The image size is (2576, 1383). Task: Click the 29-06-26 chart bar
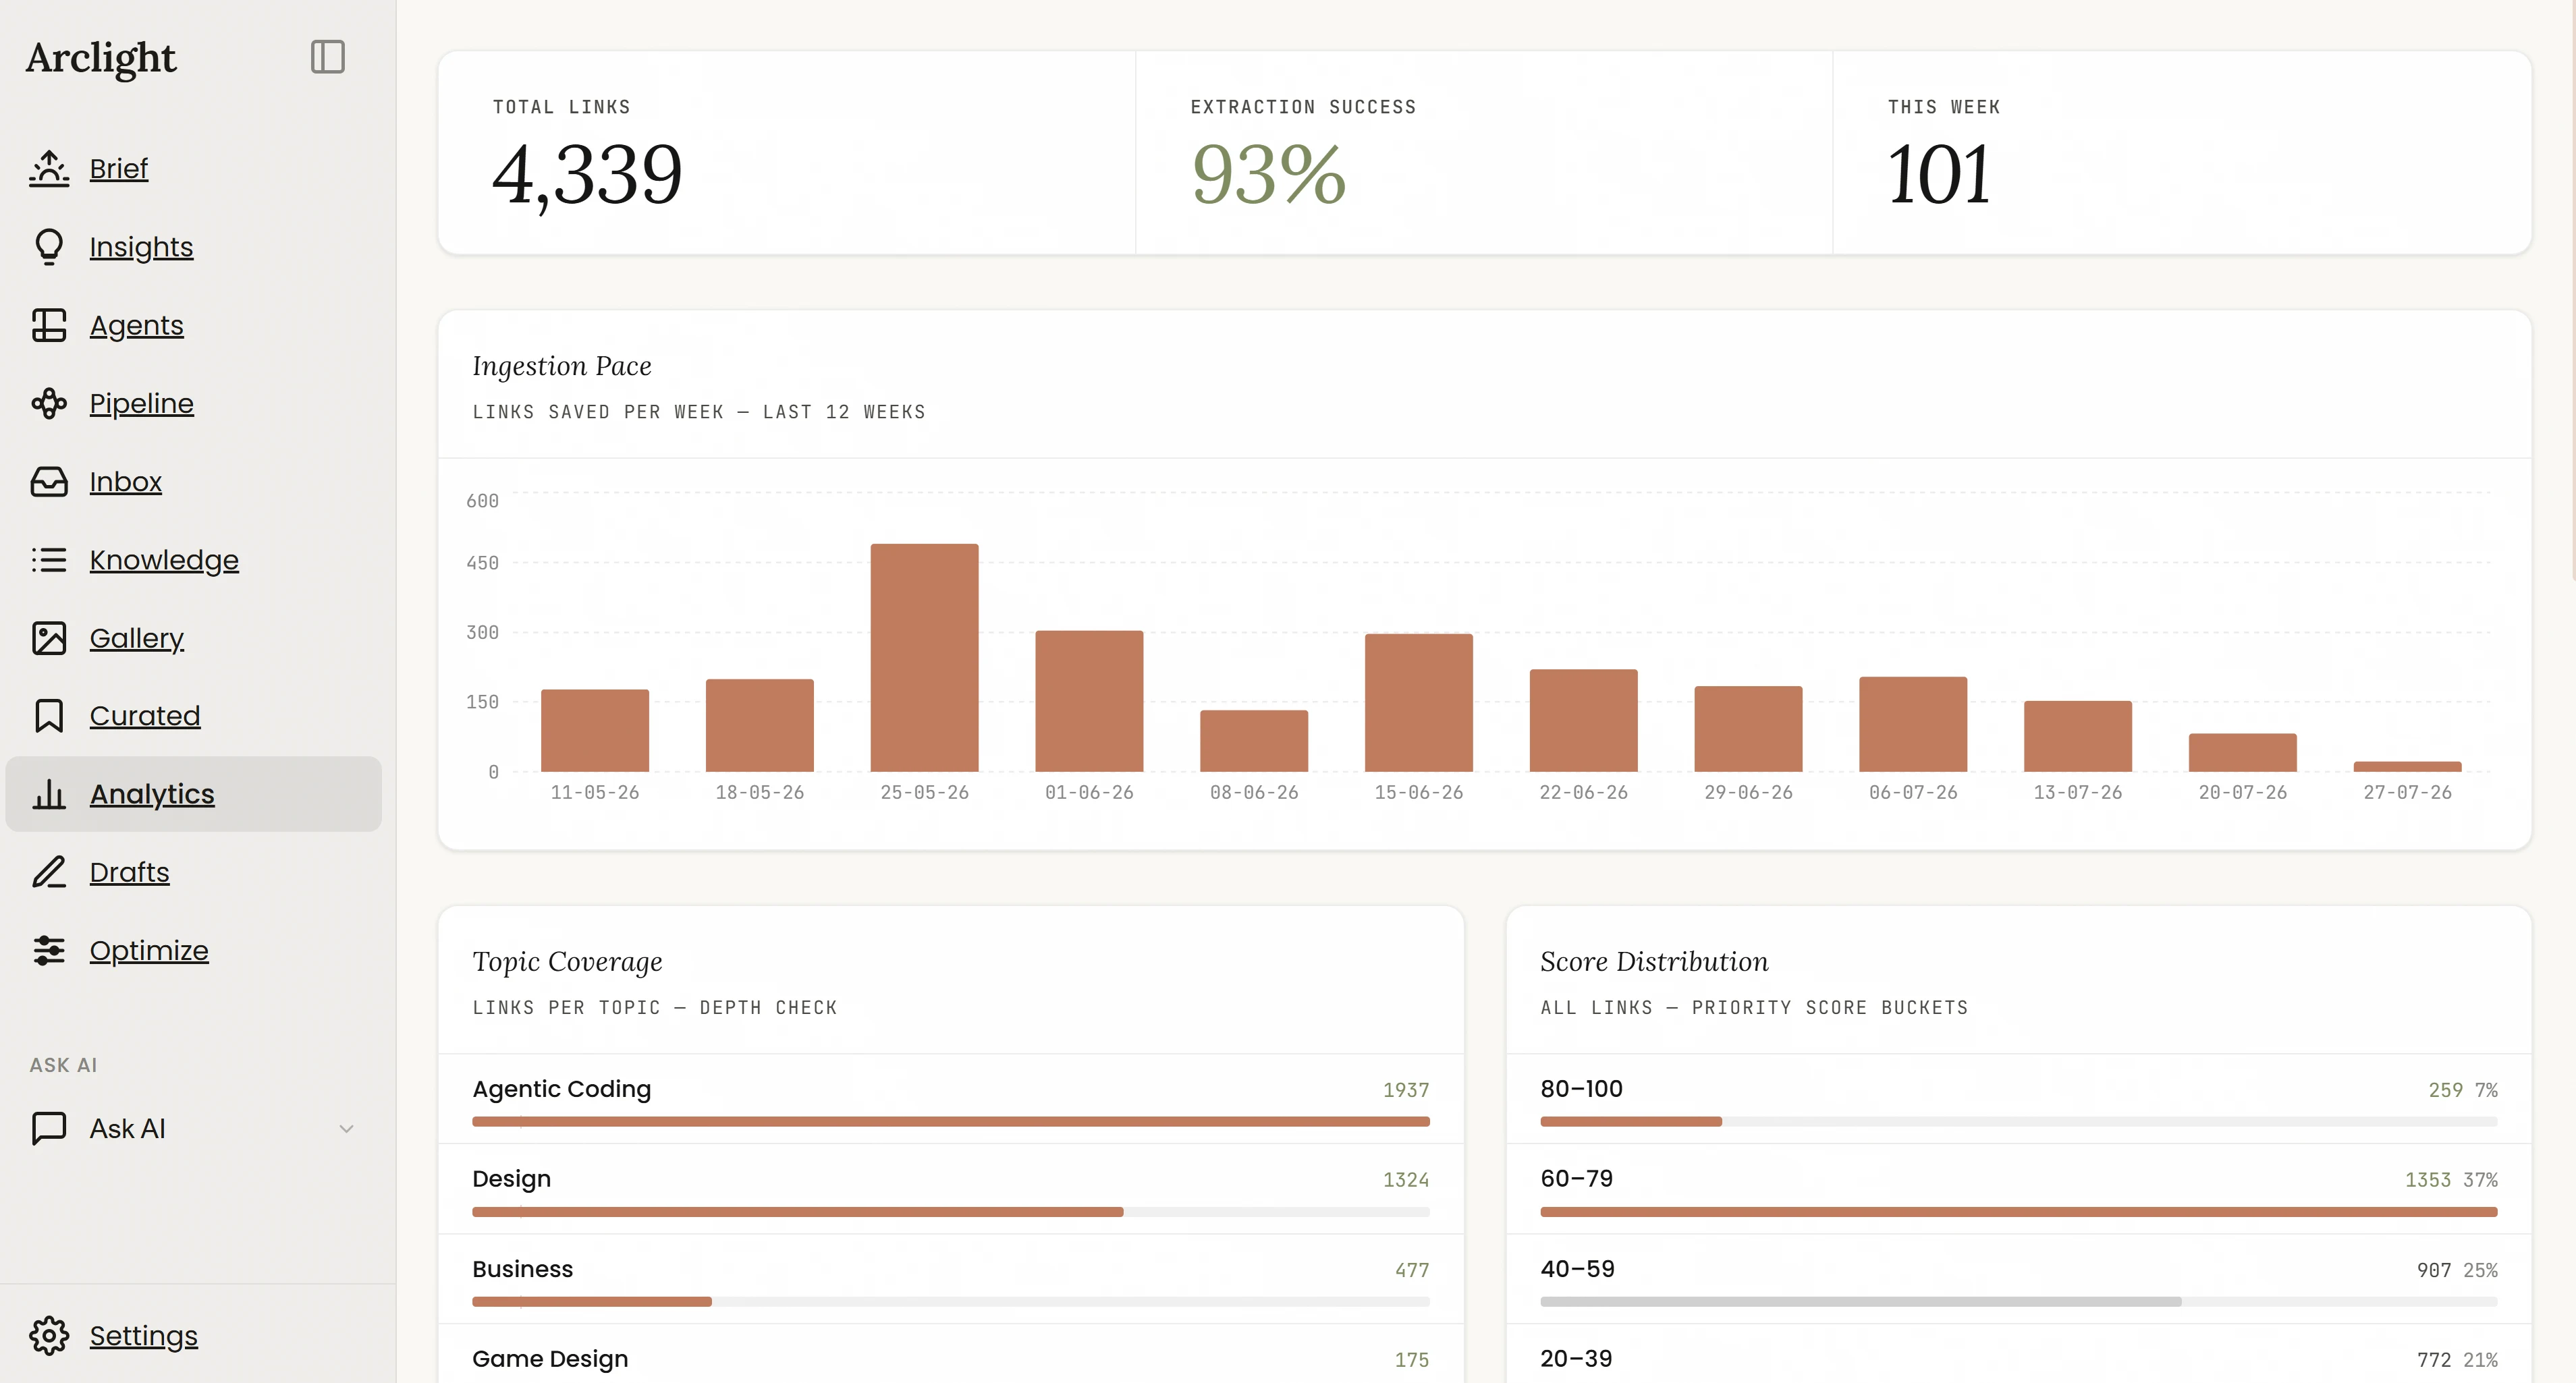[1749, 729]
